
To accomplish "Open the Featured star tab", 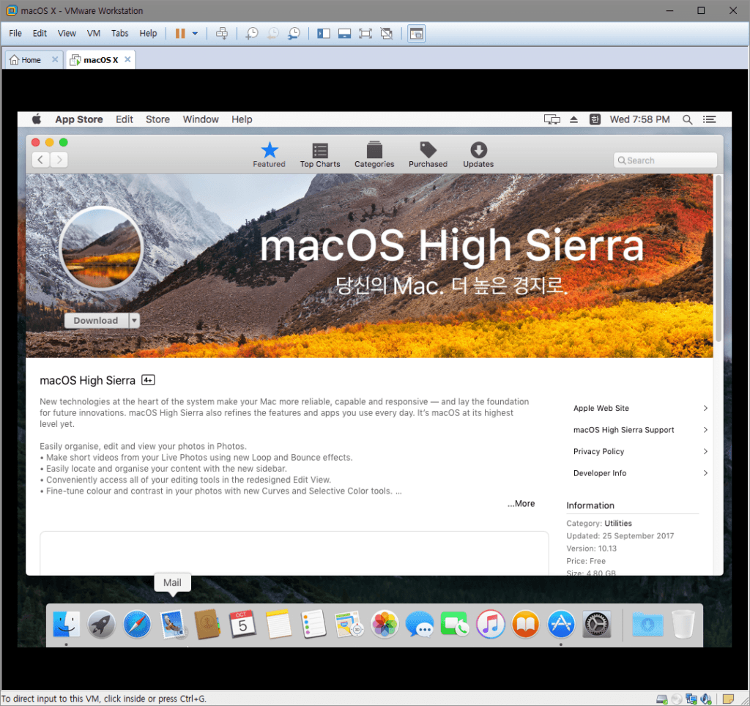I will pos(269,155).
